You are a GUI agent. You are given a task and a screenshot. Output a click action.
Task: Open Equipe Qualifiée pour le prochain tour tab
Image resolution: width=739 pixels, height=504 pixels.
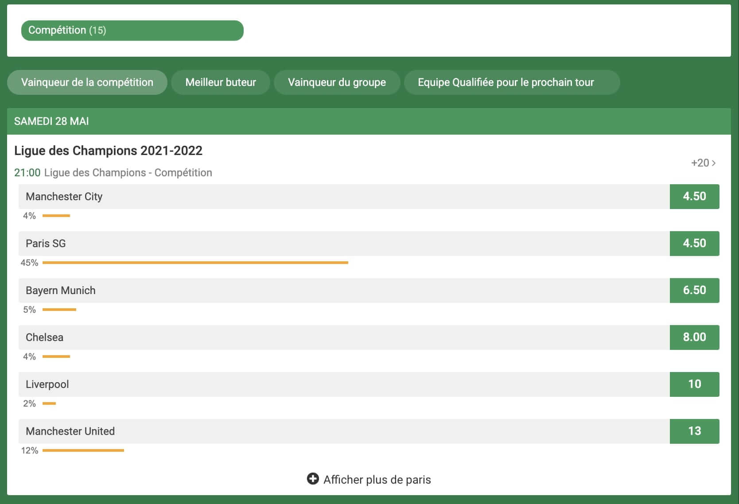point(512,82)
